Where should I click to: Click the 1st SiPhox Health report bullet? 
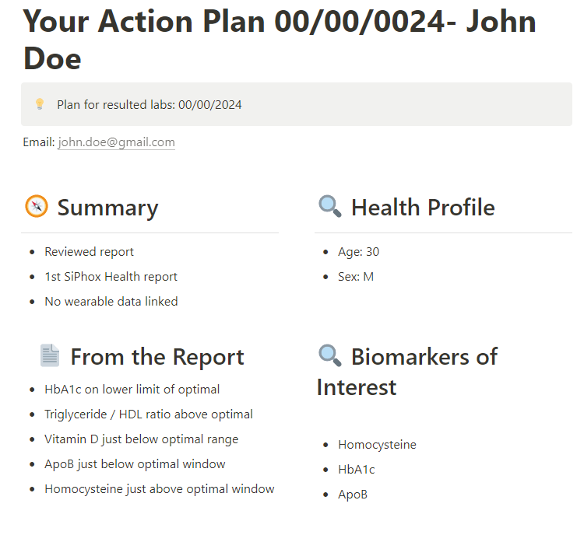pyautogui.click(x=111, y=277)
